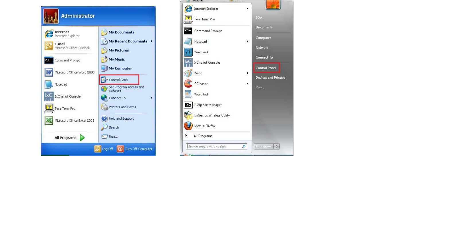Click the Administrator chess avatar picture
This screenshot has width=454, height=231.
click(51, 16)
